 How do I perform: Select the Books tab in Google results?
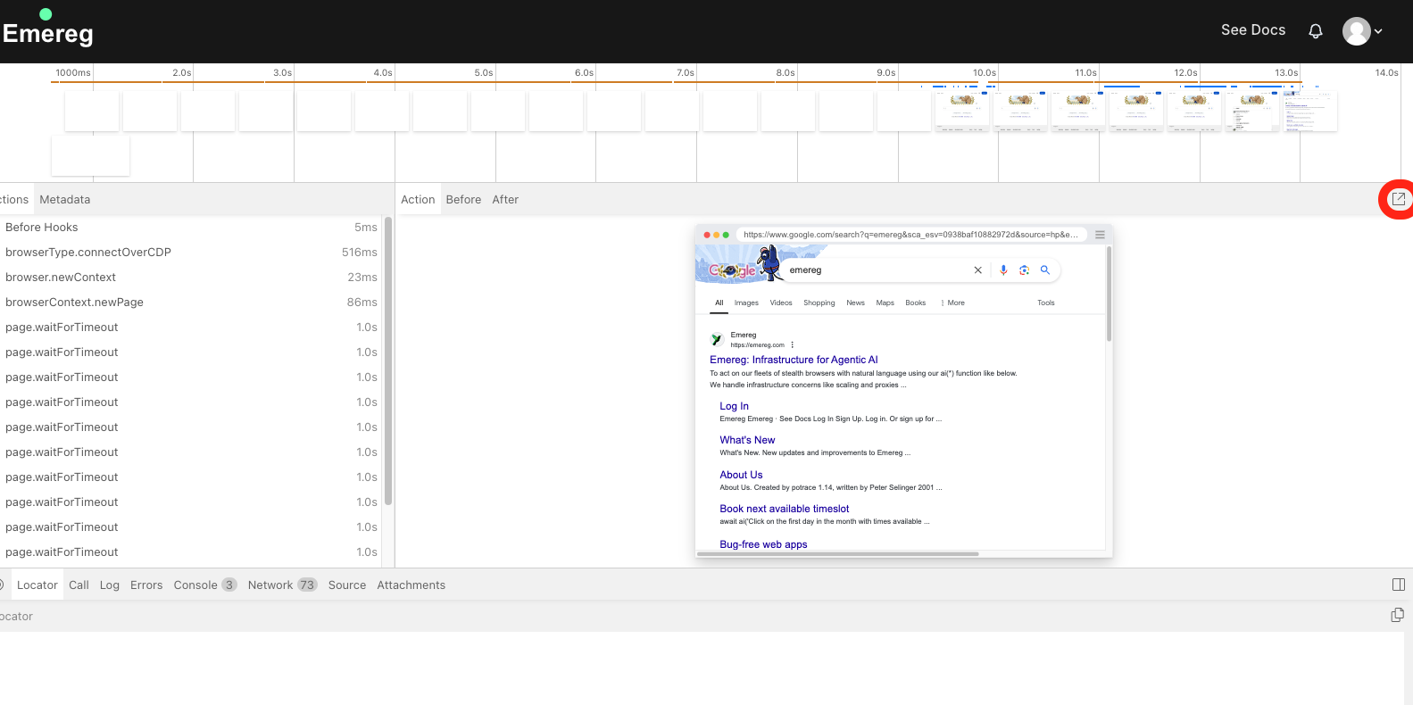click(x=915, y=303)
